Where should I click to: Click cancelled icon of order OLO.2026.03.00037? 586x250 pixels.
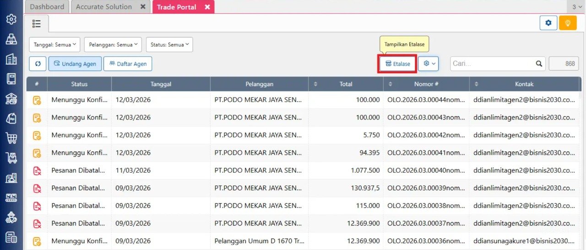37,223
